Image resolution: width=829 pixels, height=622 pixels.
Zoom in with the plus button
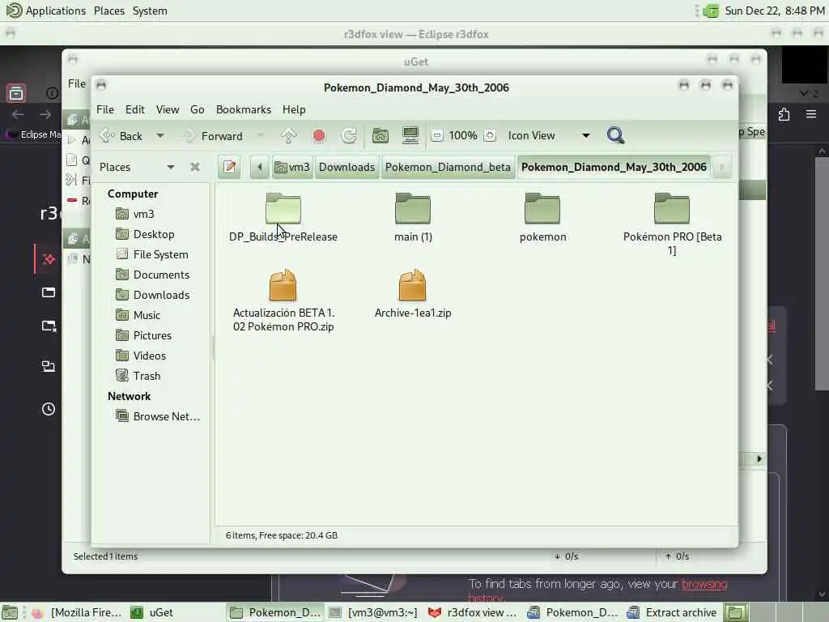point(490,136)
